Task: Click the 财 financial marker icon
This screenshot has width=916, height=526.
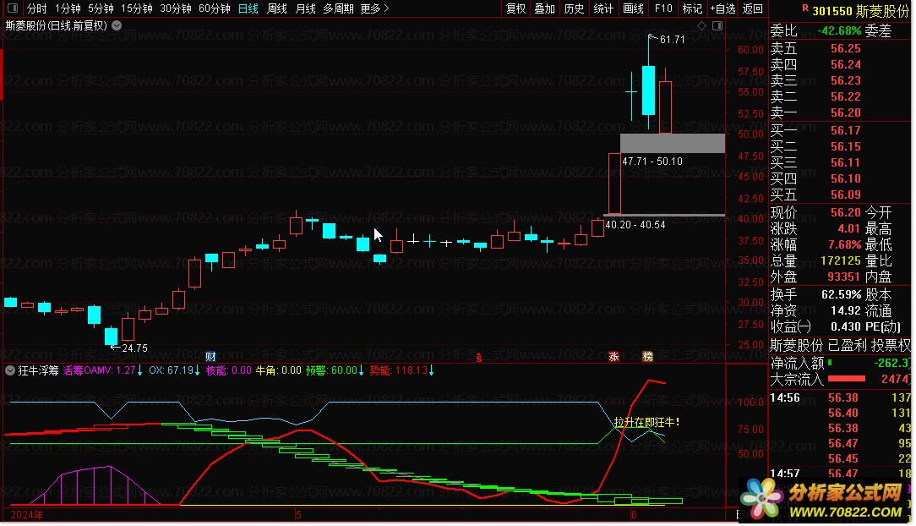Action: click(x=211, y=357)
